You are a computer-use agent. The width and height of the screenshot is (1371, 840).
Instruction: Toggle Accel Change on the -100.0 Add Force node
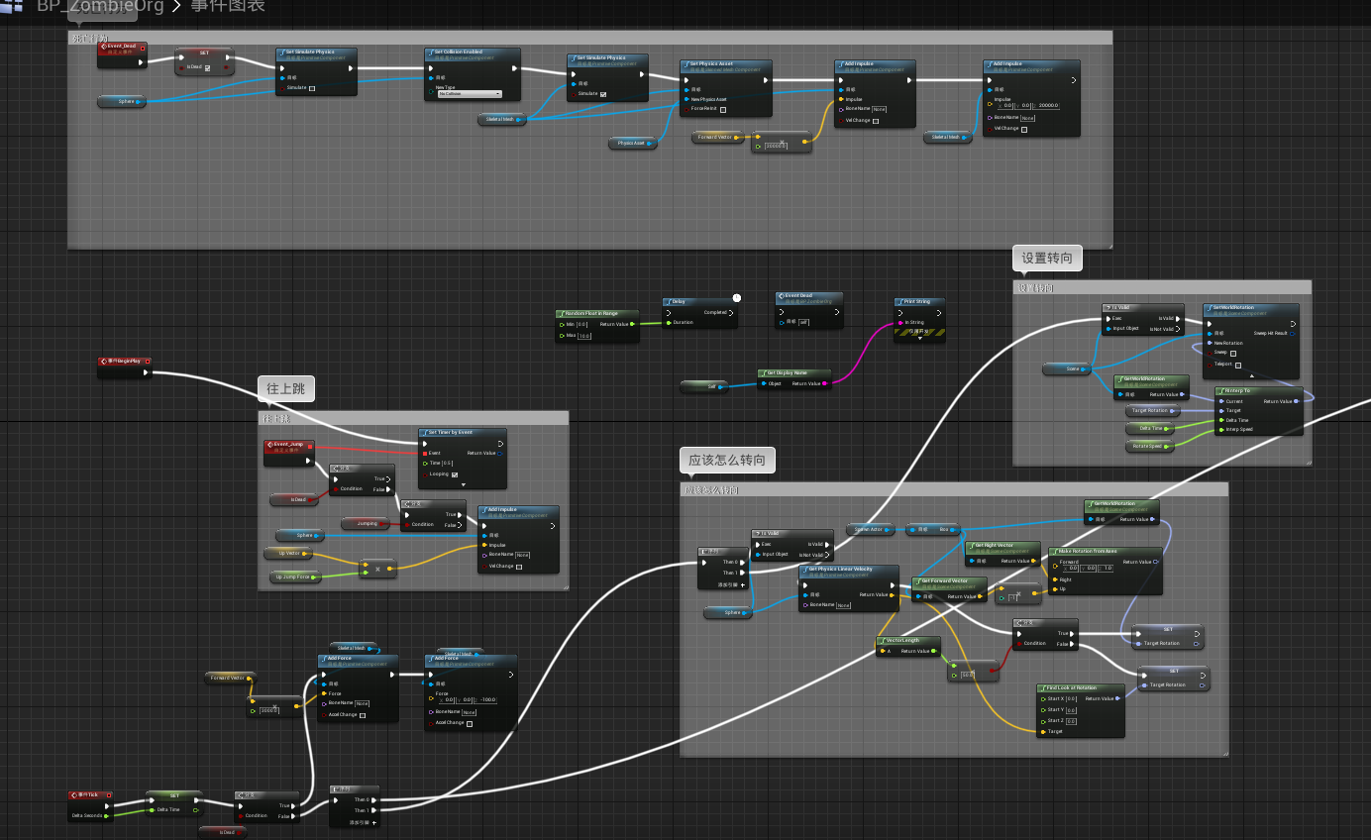pyautogui.click(x=470, y=723)
